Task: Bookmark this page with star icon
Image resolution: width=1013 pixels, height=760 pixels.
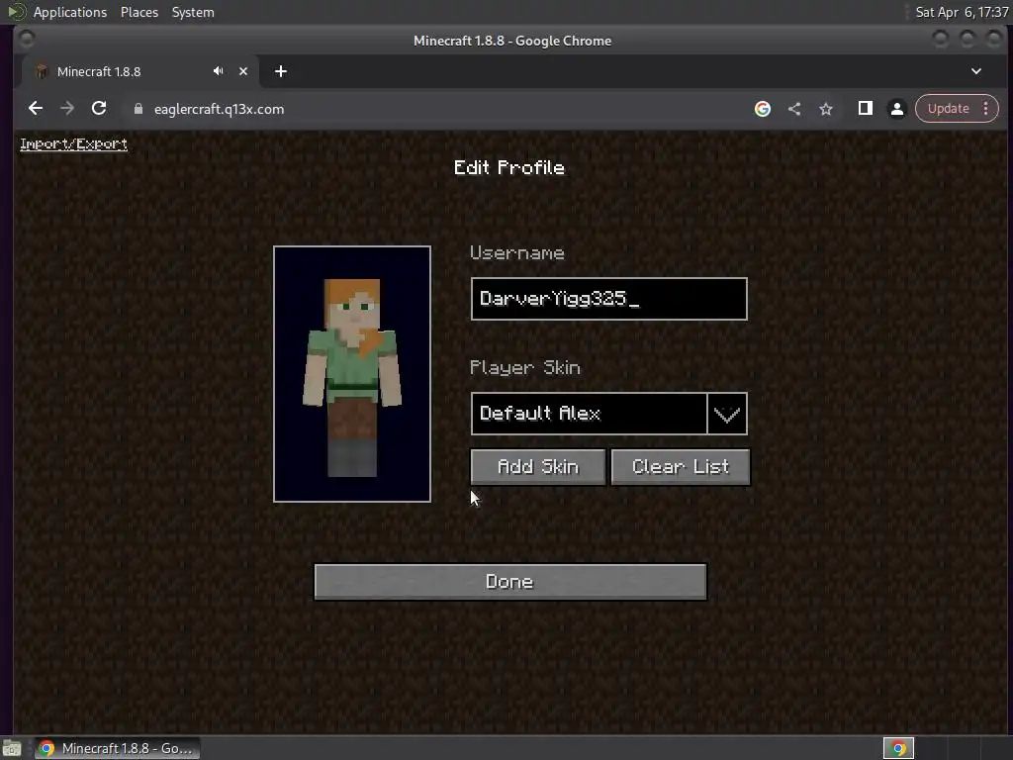Action: pyautogui.click(x=826, y=109)
